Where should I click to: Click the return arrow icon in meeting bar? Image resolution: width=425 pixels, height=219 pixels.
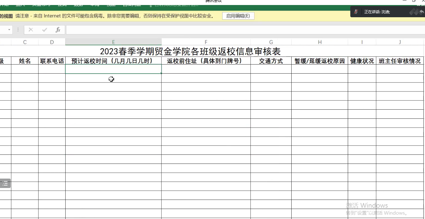[421, 12]
